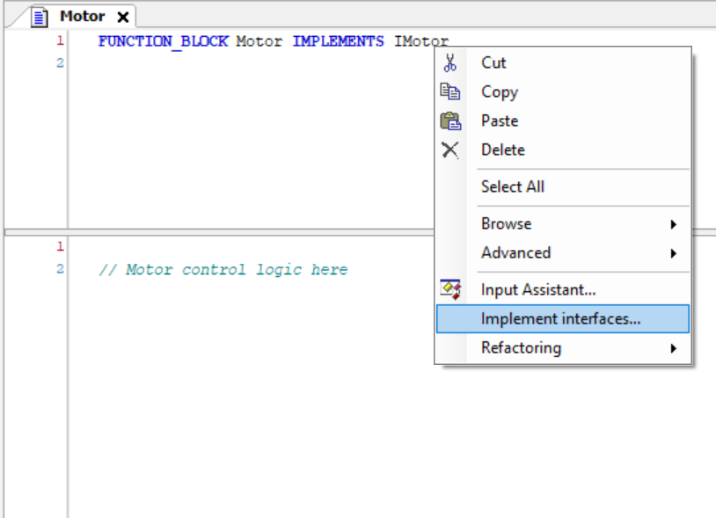Image resolution: width=716 pixels, height=518 pixels.
Task: Switch to the Motor tab
Action: pos(82,17)
